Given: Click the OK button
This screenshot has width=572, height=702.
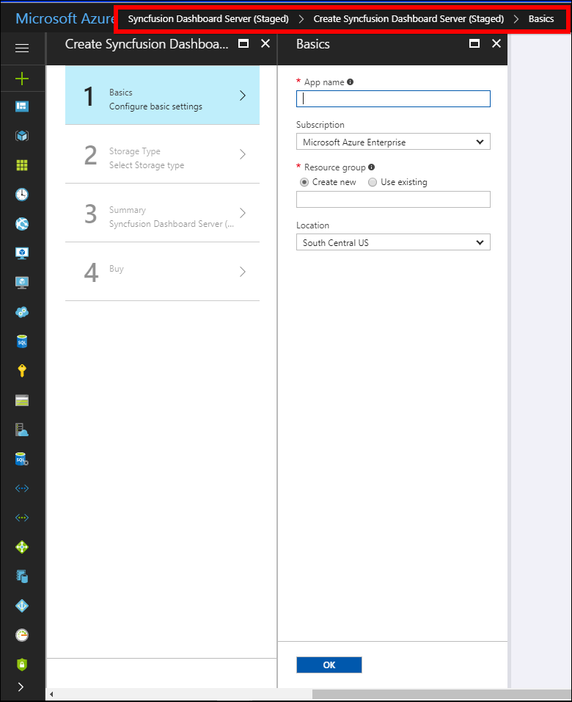Looking at the screenshot, I should [x=329, y=665].
